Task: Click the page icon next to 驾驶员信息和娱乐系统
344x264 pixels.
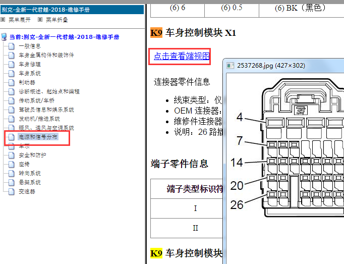Action: click(12, 110)
